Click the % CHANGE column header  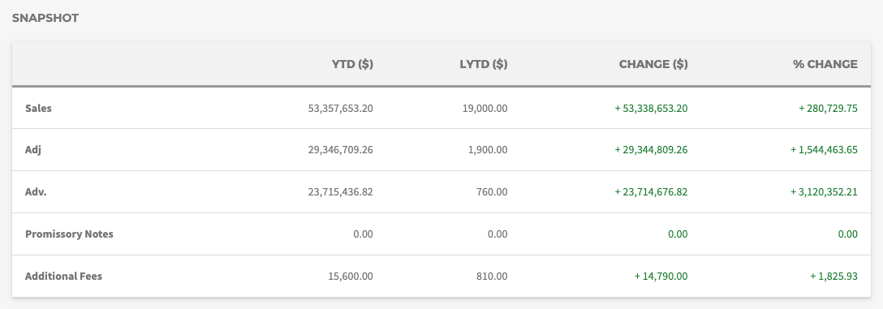click(x=825, y=64)
